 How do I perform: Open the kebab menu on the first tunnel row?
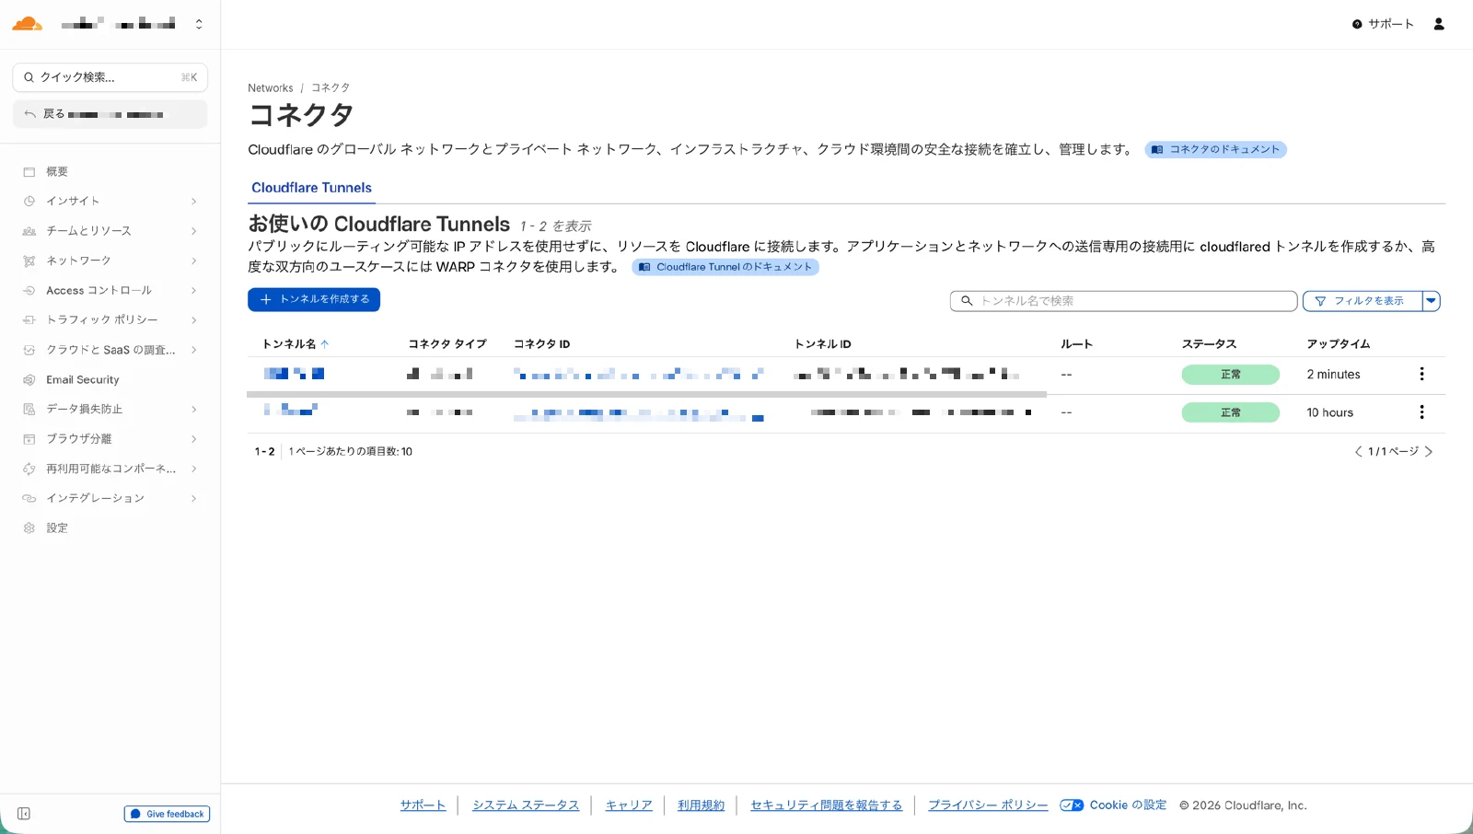click(x=1421, y=374)
